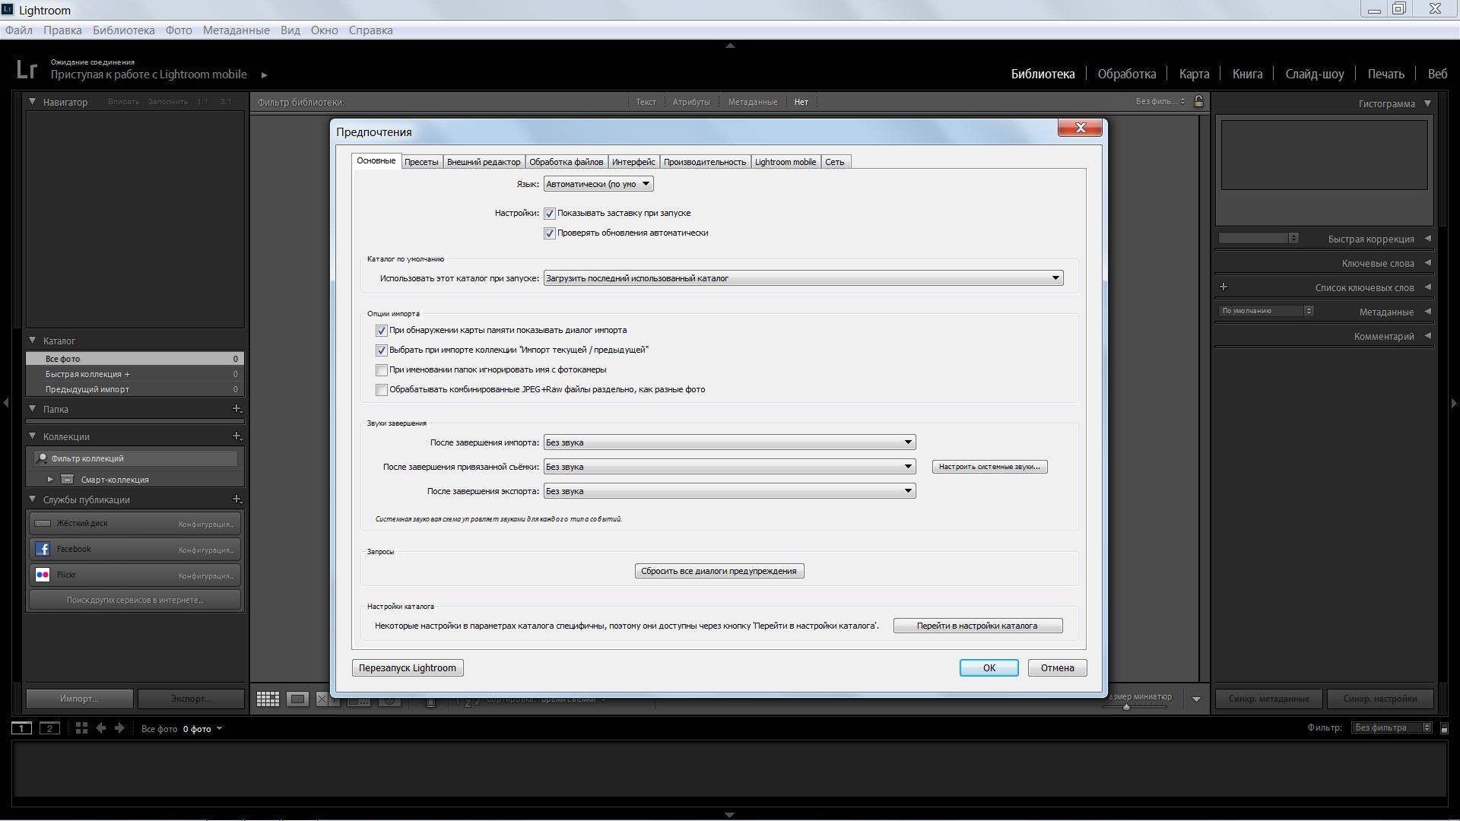Viewport: 1460px width, 821px height.
Task: Add a new collection with the plus icon
Action: pos(237,436)
